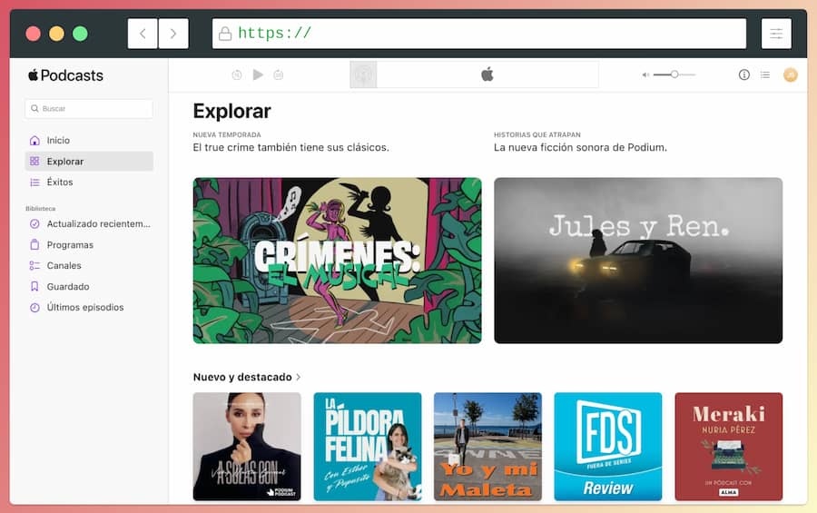Adjust the volume slider knob

click(674, 74)
